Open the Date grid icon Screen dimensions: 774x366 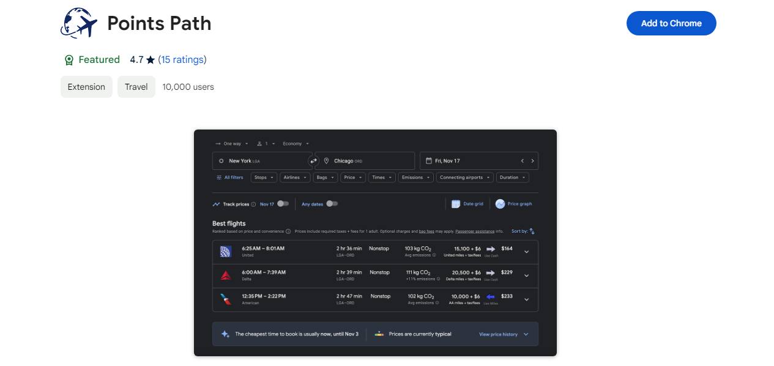click(456, 204)
